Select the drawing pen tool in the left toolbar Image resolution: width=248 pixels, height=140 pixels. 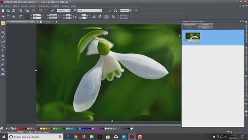coord(3,42)
